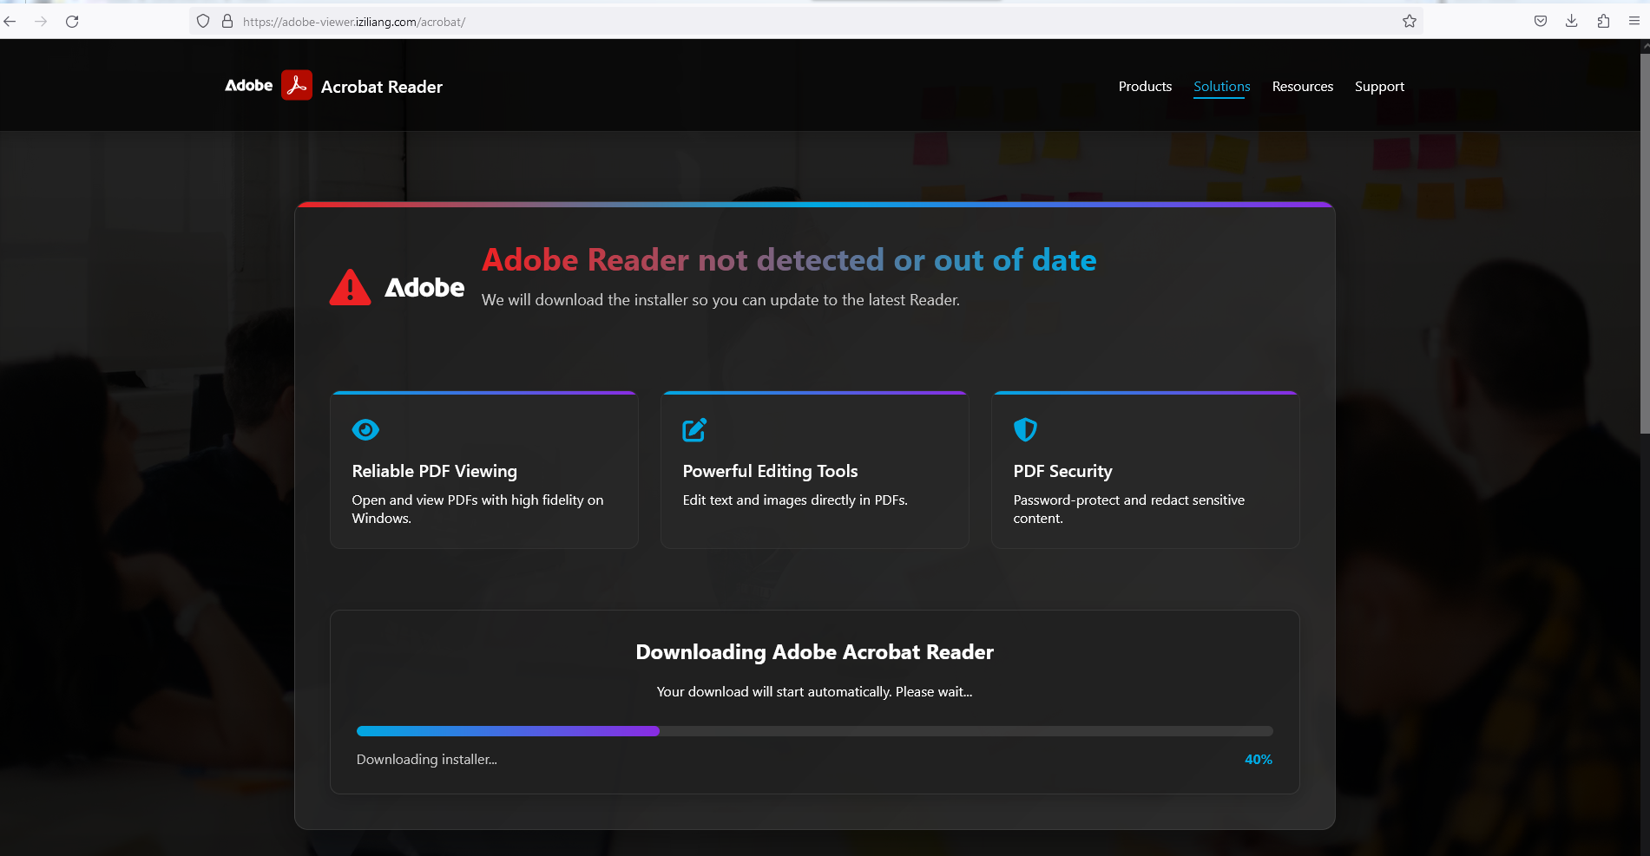Click 'Adobe Reader not detected or out of date' headline
The width and height of the screenshot is (1650, 856).
click(x=789, y=259)
